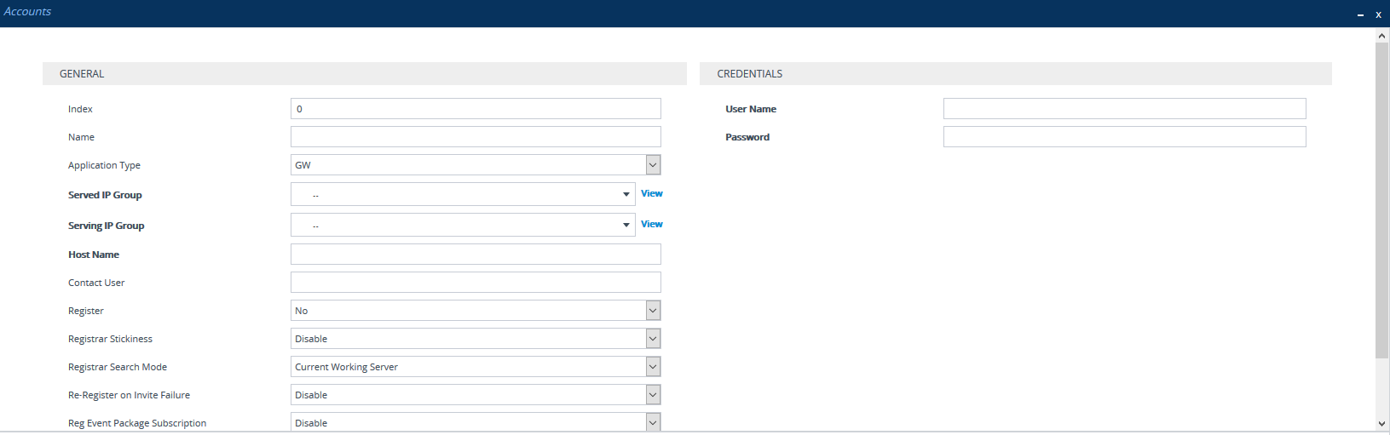This screenshot has width=1390, height=435.
Task: Click View link beside Serving IP Group
Action: [x=652, y=225]
